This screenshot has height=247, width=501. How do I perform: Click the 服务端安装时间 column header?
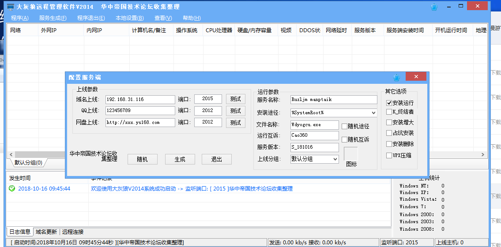point(408,30)
